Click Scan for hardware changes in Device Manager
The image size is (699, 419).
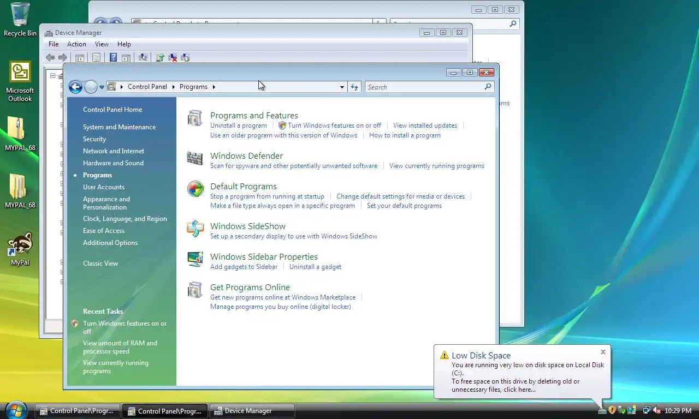click(143, 57)
